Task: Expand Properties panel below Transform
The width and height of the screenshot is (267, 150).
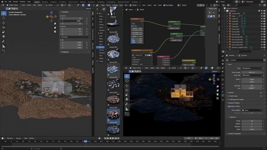Action: (65, 52)
